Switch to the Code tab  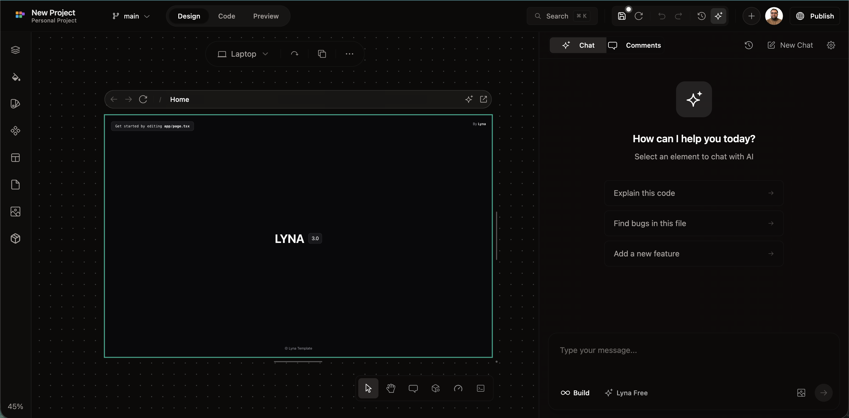[x=226, y=16]
